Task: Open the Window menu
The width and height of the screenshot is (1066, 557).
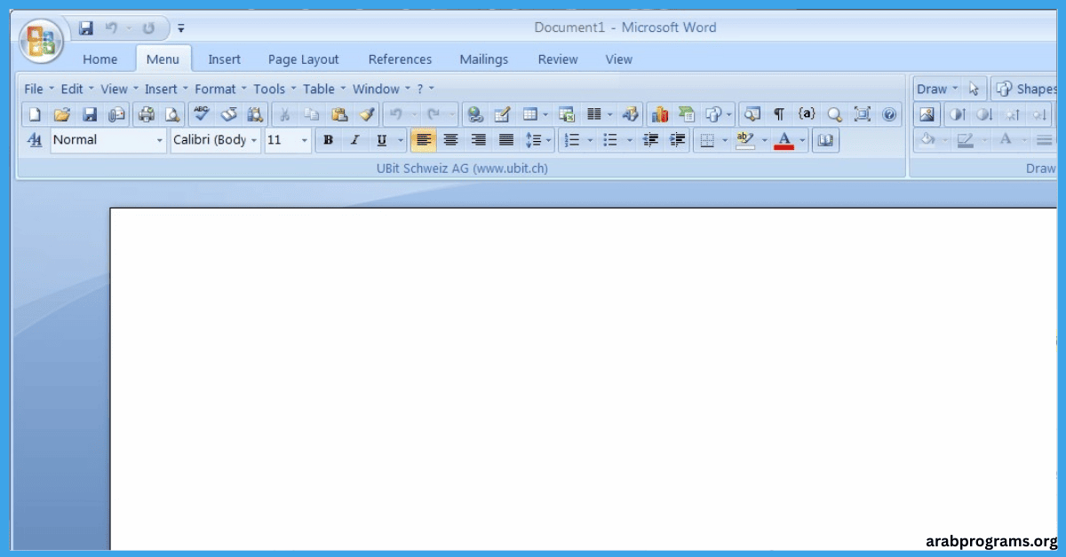Action: click(x=381, y=89)
